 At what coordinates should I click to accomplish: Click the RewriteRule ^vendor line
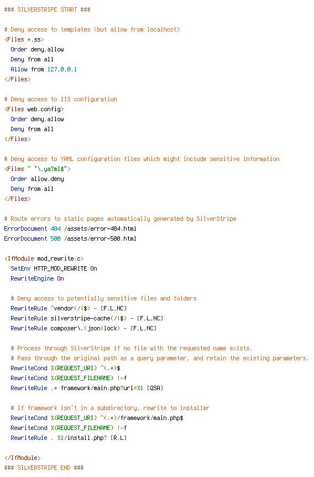pyautogui.click(x=69, y=308)
